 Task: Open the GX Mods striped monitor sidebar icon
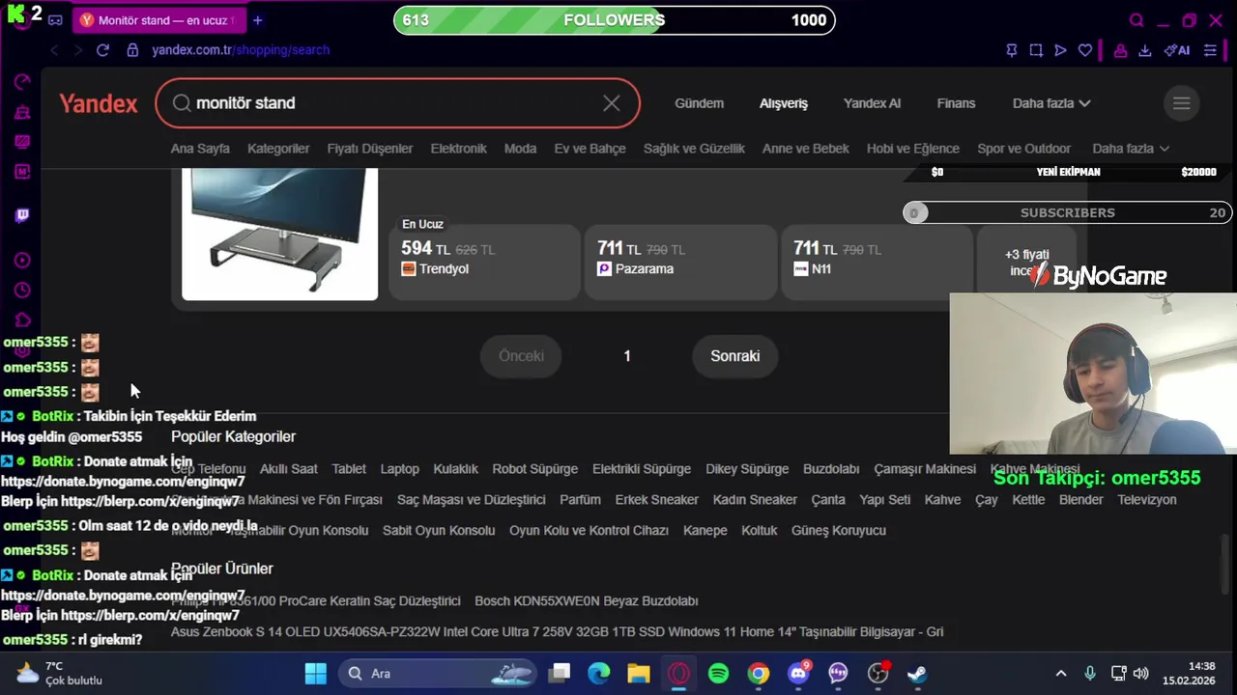[22, 142]
